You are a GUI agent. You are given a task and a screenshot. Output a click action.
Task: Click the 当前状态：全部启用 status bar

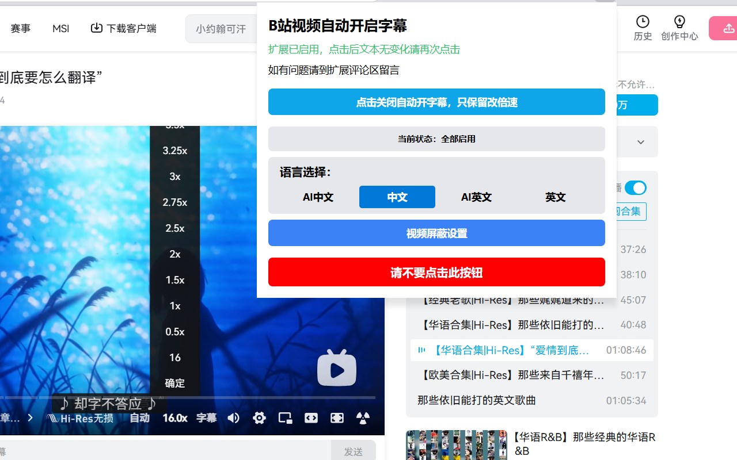(436, 139)
